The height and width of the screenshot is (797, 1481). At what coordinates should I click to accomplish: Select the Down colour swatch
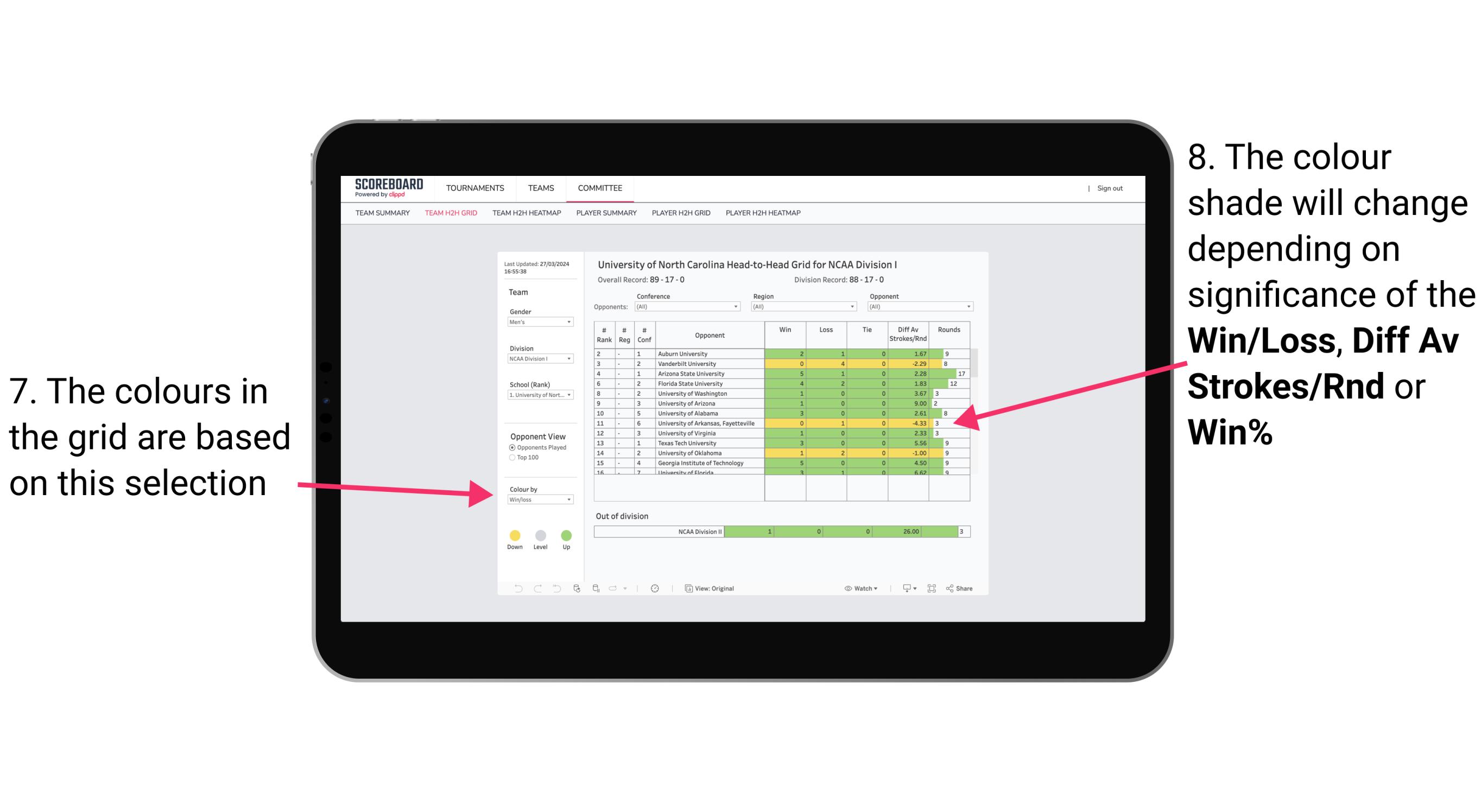(x=514, y=535)
